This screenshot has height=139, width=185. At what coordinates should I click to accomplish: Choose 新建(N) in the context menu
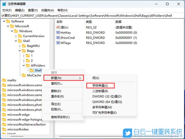click(64, 78)
